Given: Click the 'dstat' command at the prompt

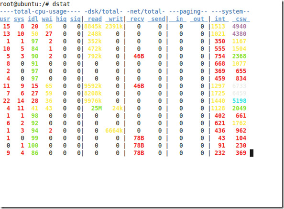Looking at the screenshot, I should point(61,4).
